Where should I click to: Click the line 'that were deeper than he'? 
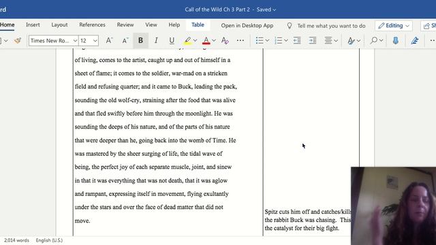pyautogui.click(x=155, y=140)
